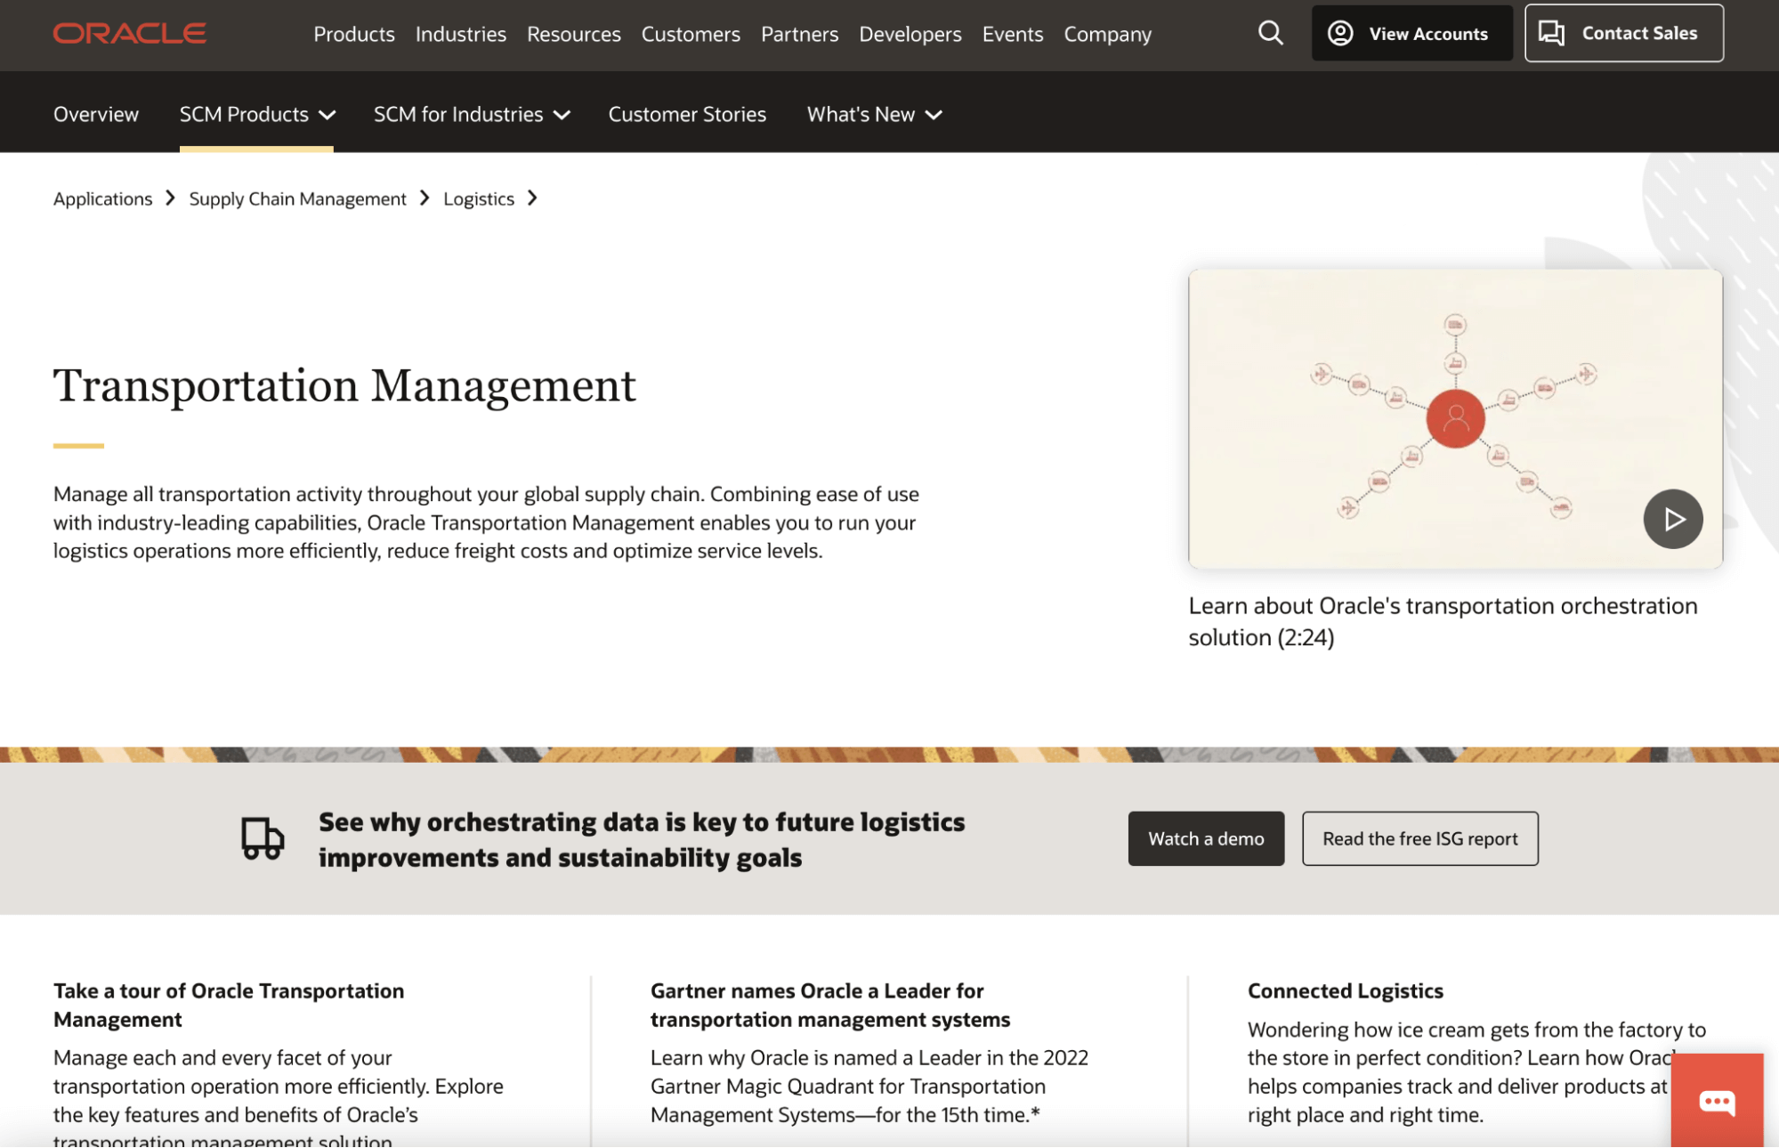Click the chevron after Logistics breadcrumb
This screenshot has height=1148, width=1779.
[x=532, y=198]
